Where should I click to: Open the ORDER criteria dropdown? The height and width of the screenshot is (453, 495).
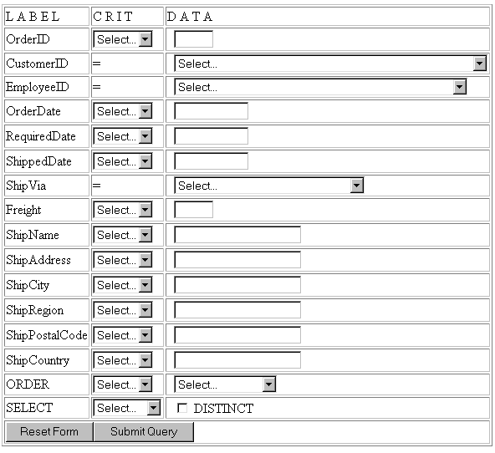tap(123, 384)
